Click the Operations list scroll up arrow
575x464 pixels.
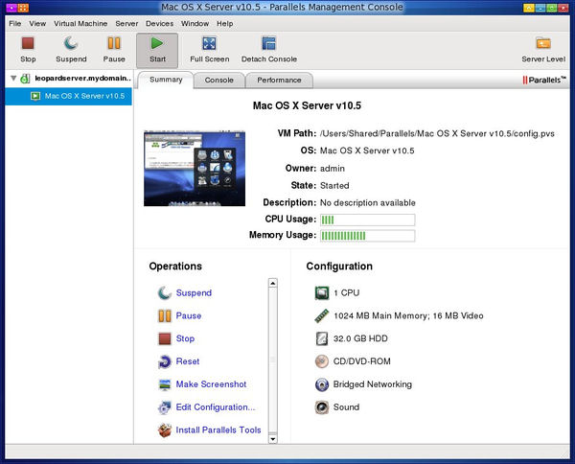click(272, 283)
